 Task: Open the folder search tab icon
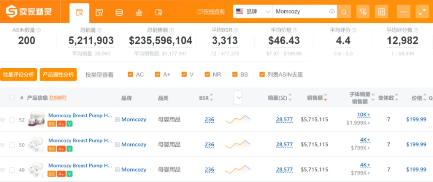coord(159,12)
